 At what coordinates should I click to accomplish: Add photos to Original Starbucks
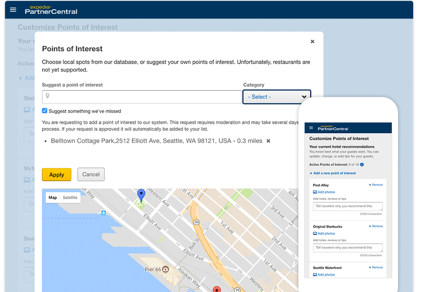(324, 233)
